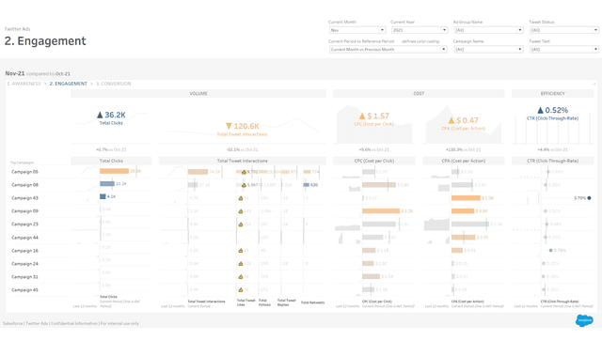This screenshot has height=341, width=602.
Task: Click Campaign 16 CTR 0.76% dot
Action: [x=550, y=250]
